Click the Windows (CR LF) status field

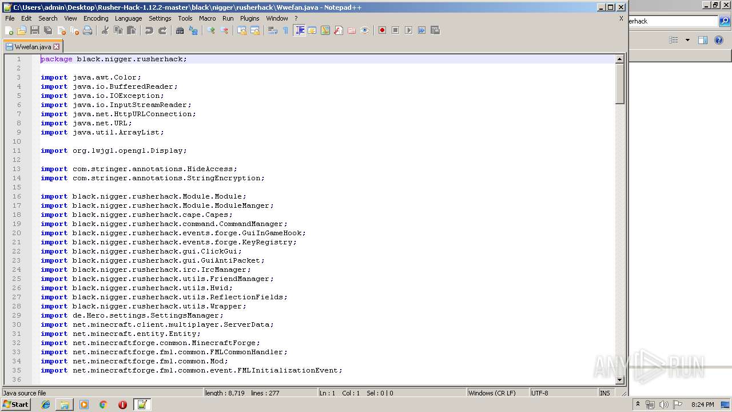tap(498, 393)
